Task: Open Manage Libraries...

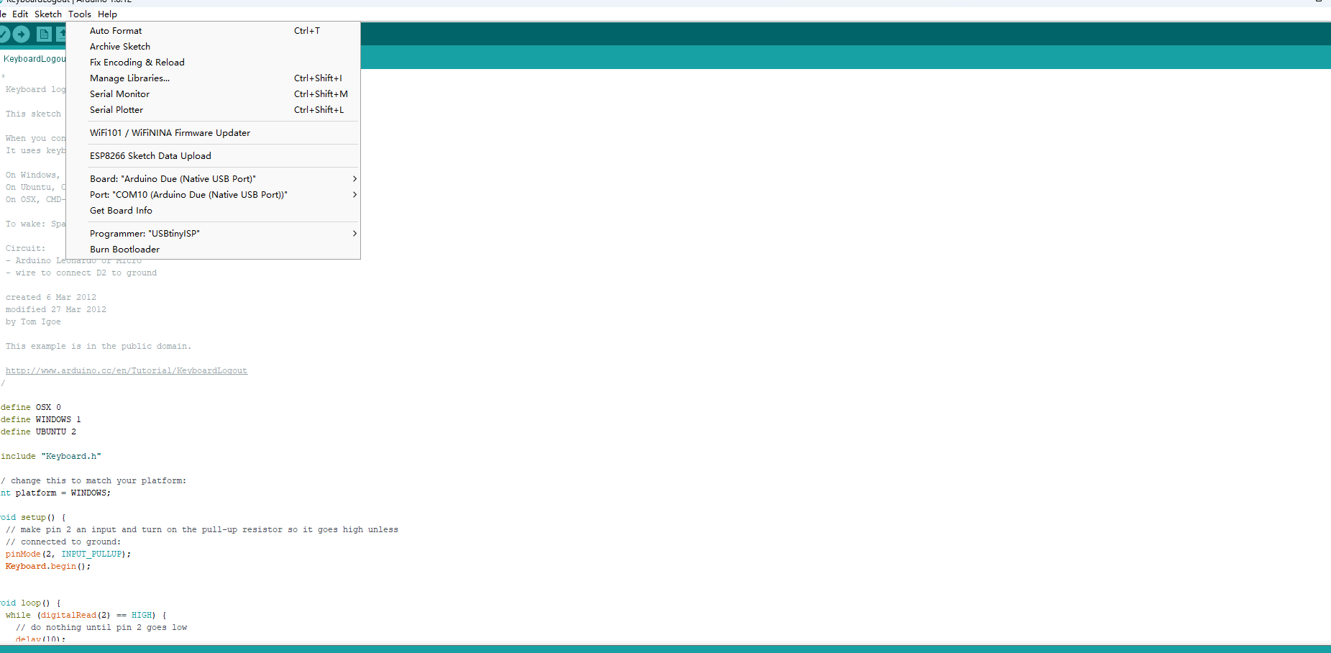Action: coord(213,78)
